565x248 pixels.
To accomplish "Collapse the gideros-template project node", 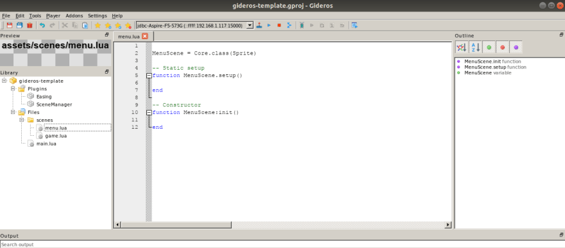I will [x=4, y=81].
